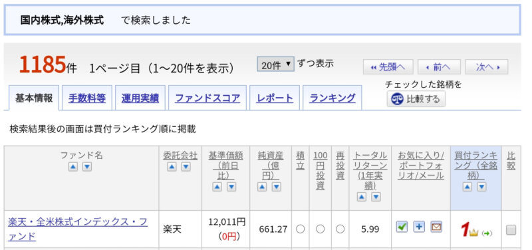Sort 基準価額 column descending arrow
The width and height of the screenshot is (532, 250).
231,187
